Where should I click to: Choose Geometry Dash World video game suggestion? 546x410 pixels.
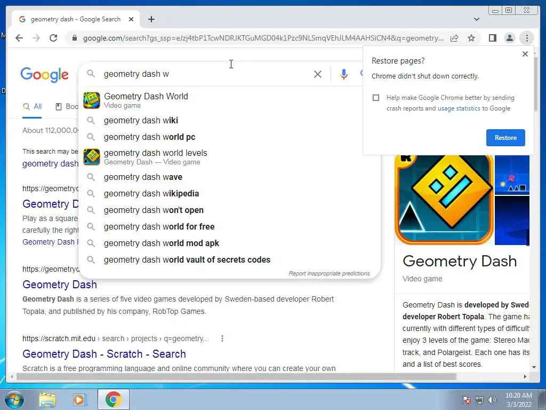click(x=230, y=100)
